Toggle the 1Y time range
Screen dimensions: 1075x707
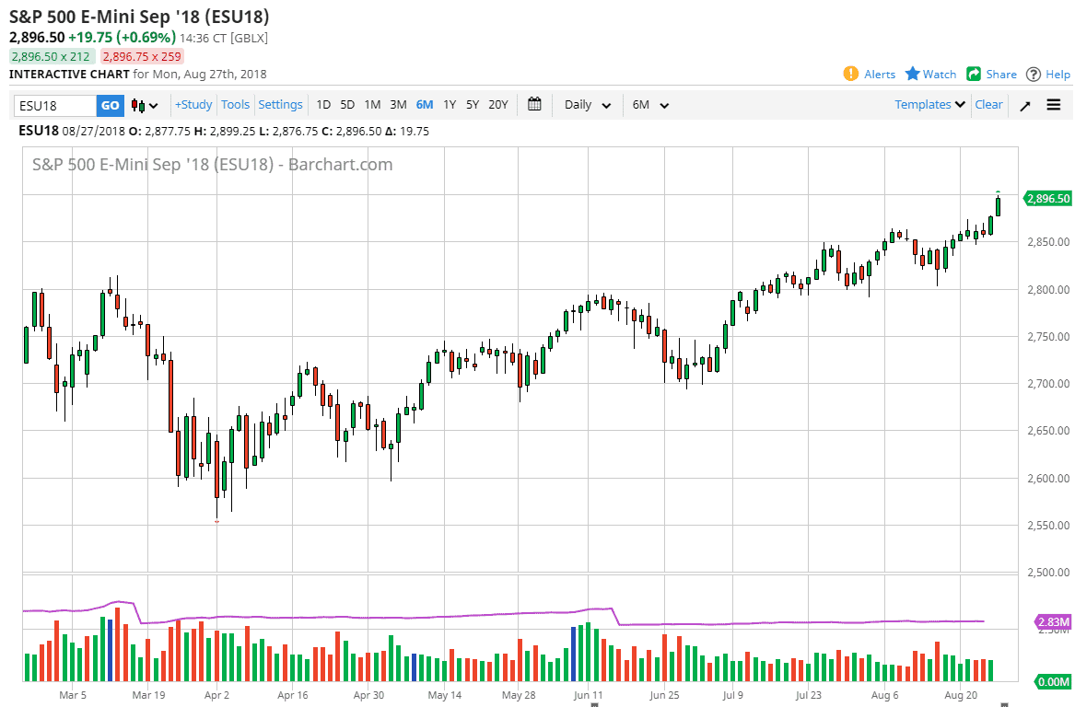coord(449,104)
